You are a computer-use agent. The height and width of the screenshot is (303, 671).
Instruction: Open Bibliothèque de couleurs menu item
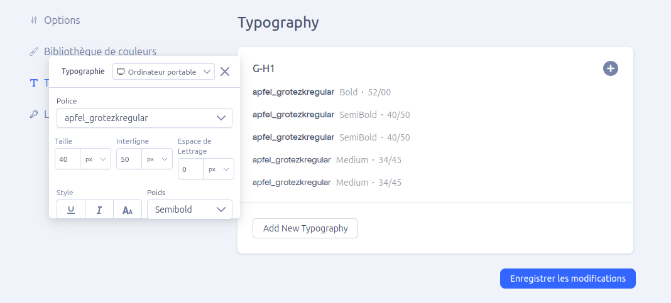(100, 51)
